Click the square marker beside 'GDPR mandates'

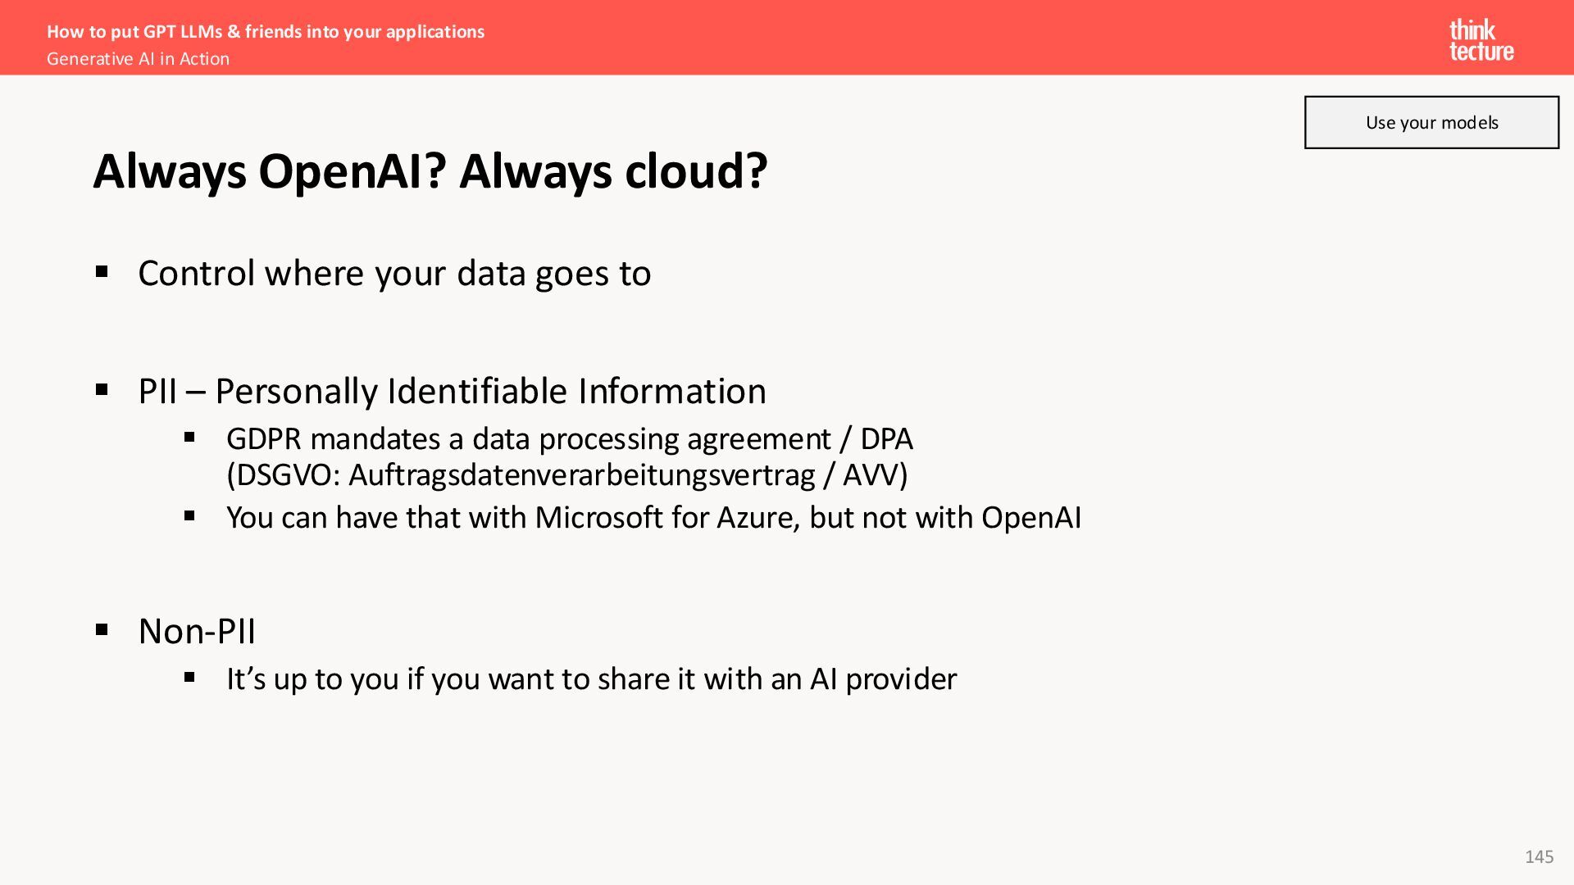click(x=189, y=438)
